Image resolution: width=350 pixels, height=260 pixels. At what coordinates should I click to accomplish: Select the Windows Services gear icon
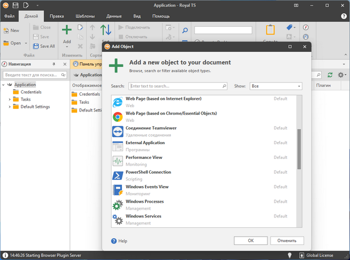tap(117, 220)
